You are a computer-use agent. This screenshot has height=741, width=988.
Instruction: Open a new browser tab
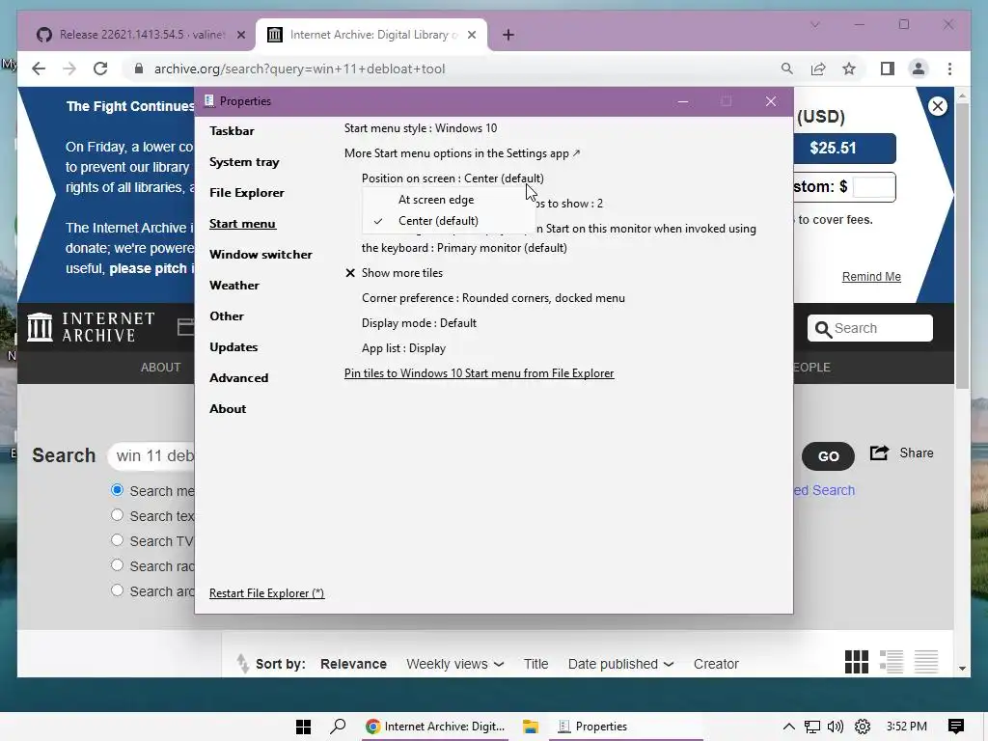pos(508,35)
